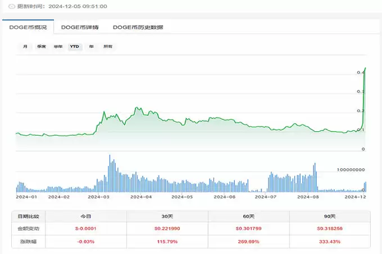Click the 今日 column header
This screenshot has height=254, width=382.
tap(85, 216)
